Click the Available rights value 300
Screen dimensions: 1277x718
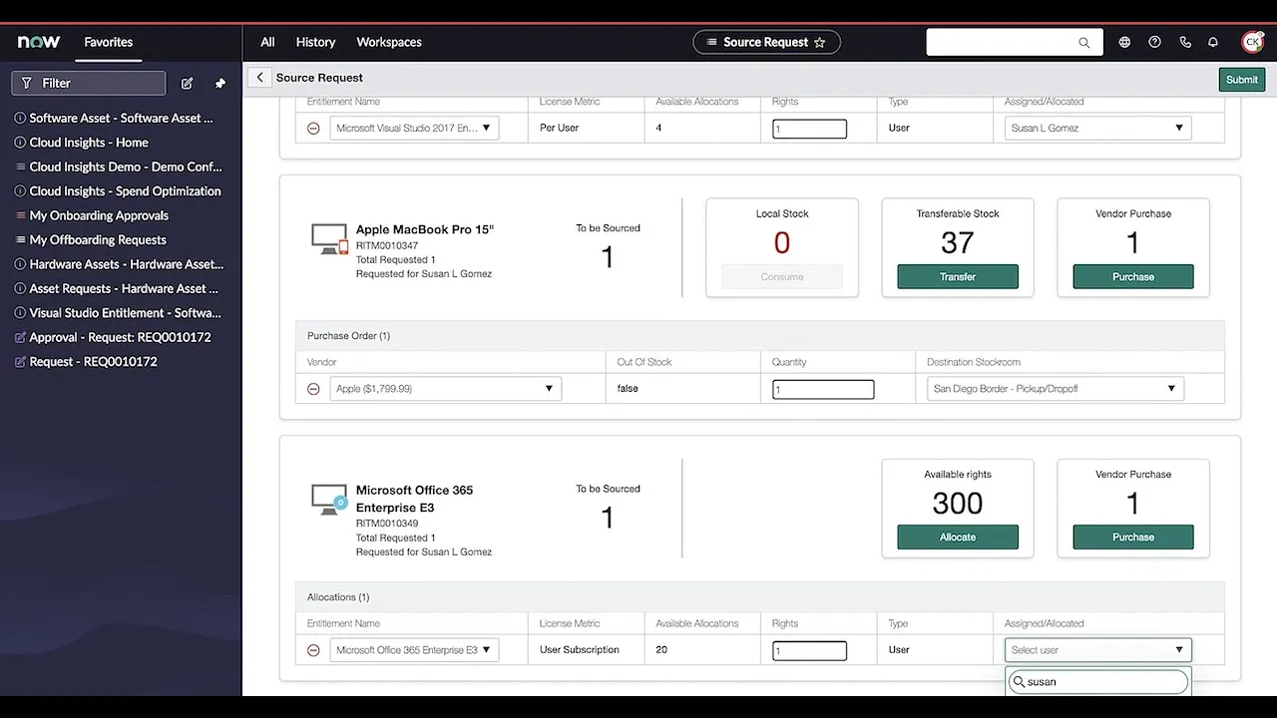click(958, 504)
